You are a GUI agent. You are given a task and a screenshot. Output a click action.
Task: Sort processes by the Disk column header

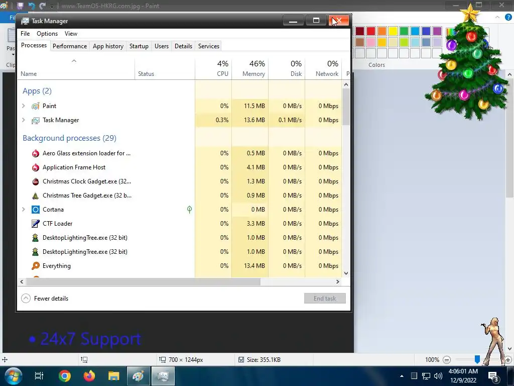click(x=287, y=69)
